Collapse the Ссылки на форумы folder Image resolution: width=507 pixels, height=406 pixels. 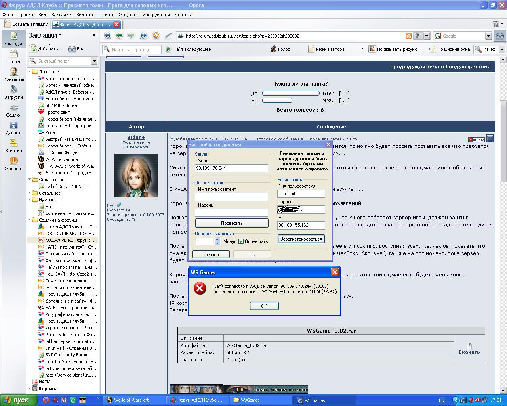[30, 220]
